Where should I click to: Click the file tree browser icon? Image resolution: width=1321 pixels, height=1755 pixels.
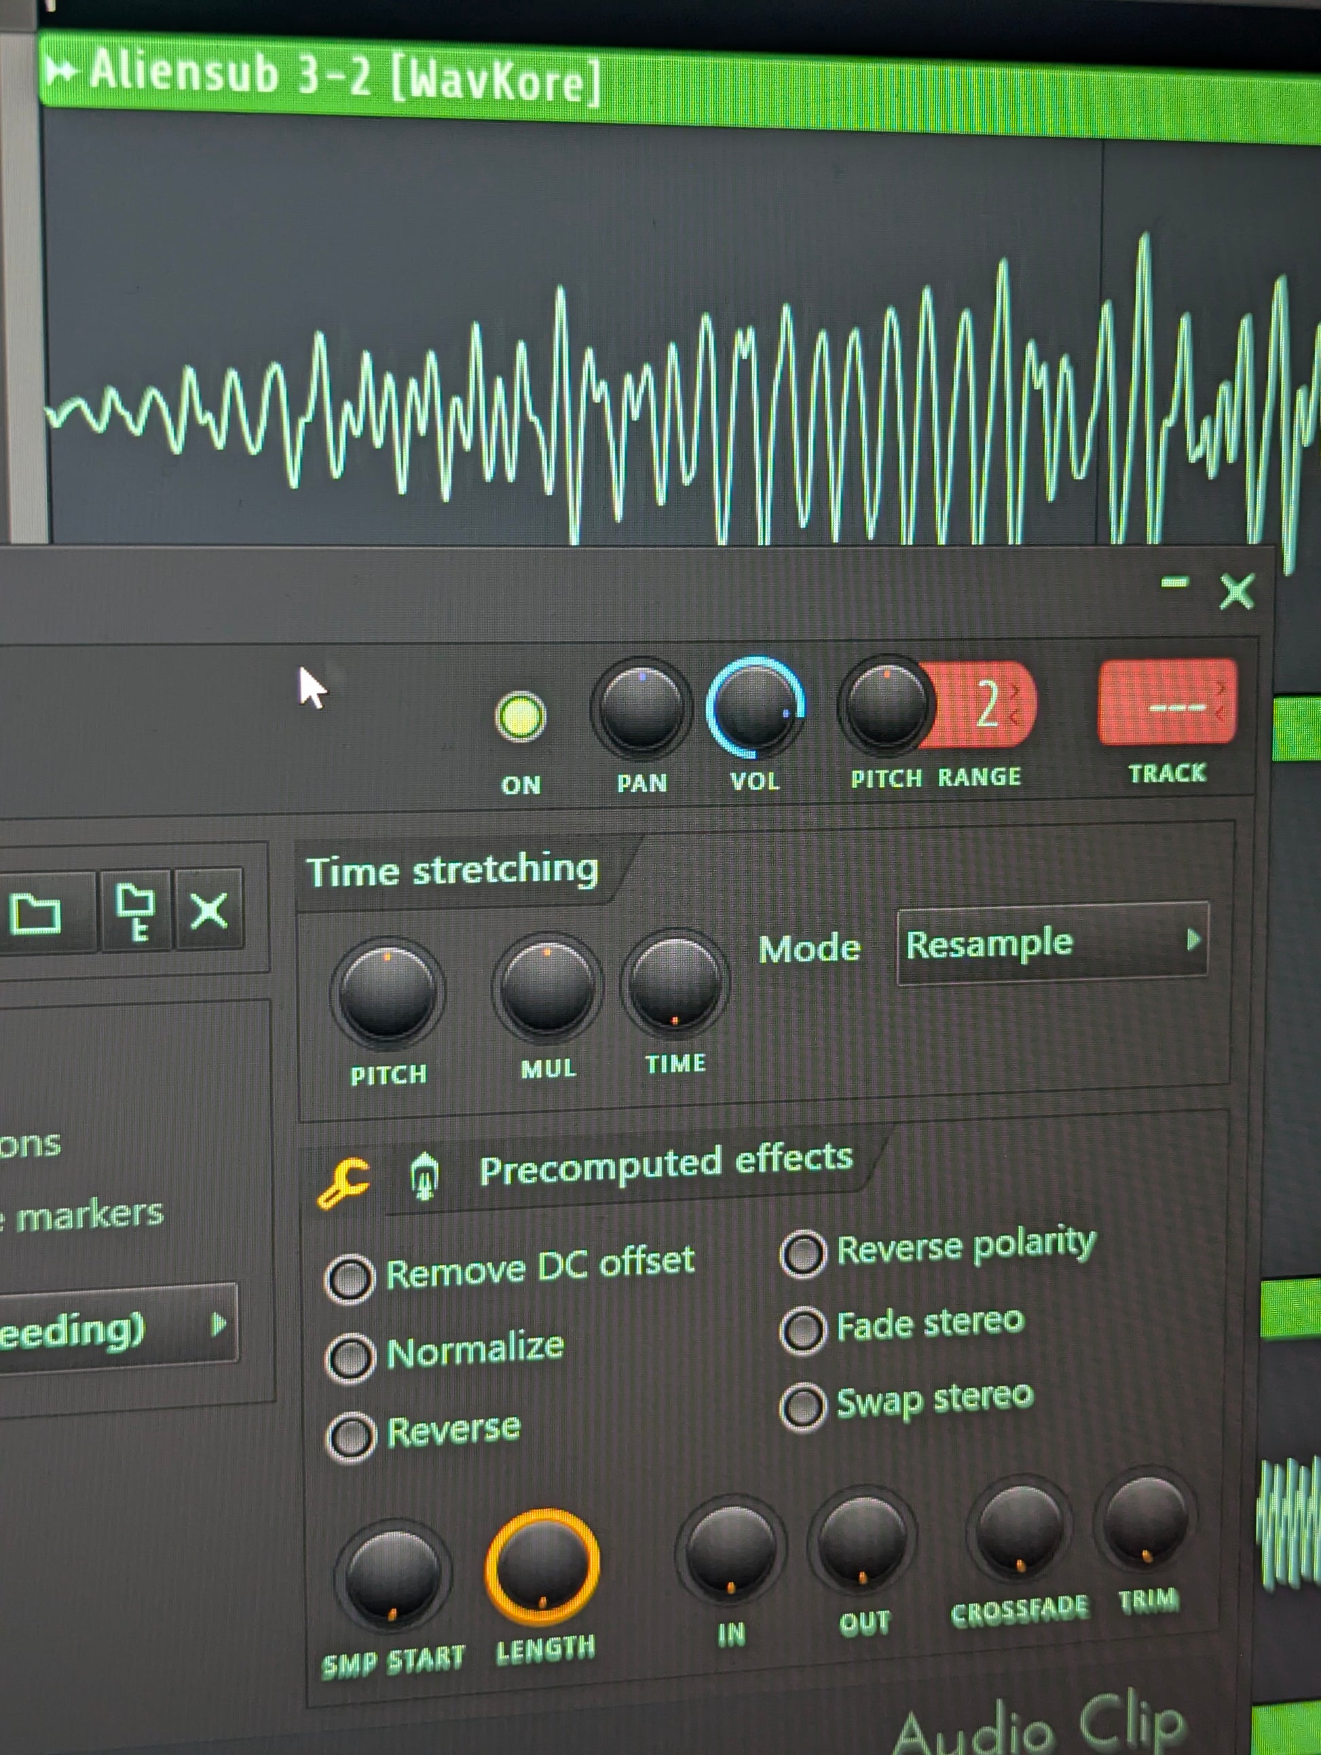point(135,912)
